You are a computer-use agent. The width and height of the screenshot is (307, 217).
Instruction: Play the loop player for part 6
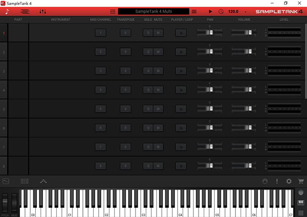181,128
